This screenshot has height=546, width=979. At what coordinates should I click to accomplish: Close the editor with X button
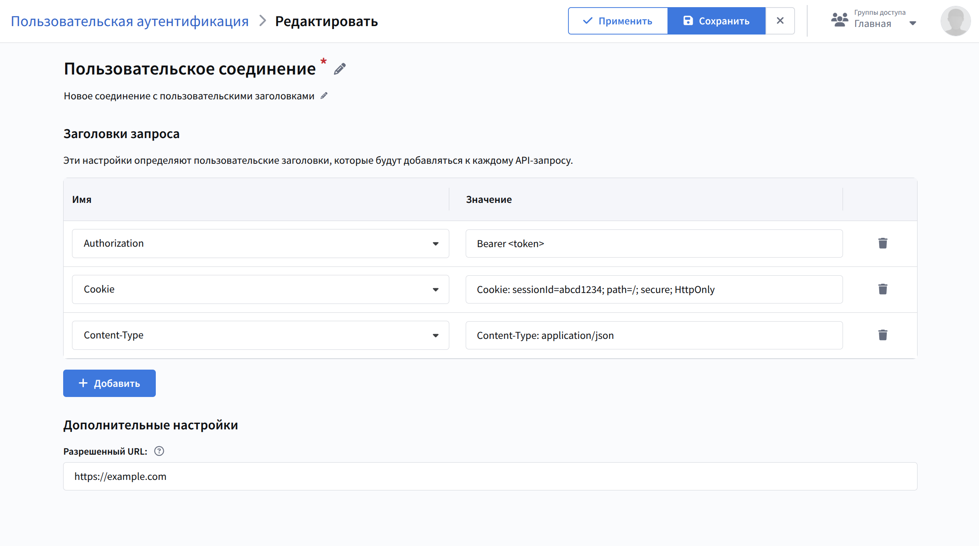780,21
